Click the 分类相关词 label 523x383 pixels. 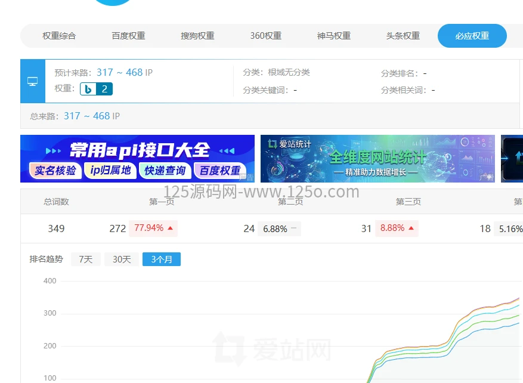[404, 90]
